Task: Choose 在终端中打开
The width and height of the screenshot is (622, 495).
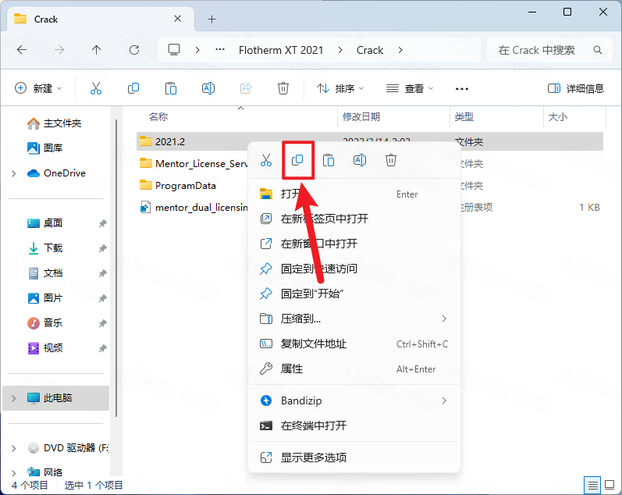Action: point(354,426)
